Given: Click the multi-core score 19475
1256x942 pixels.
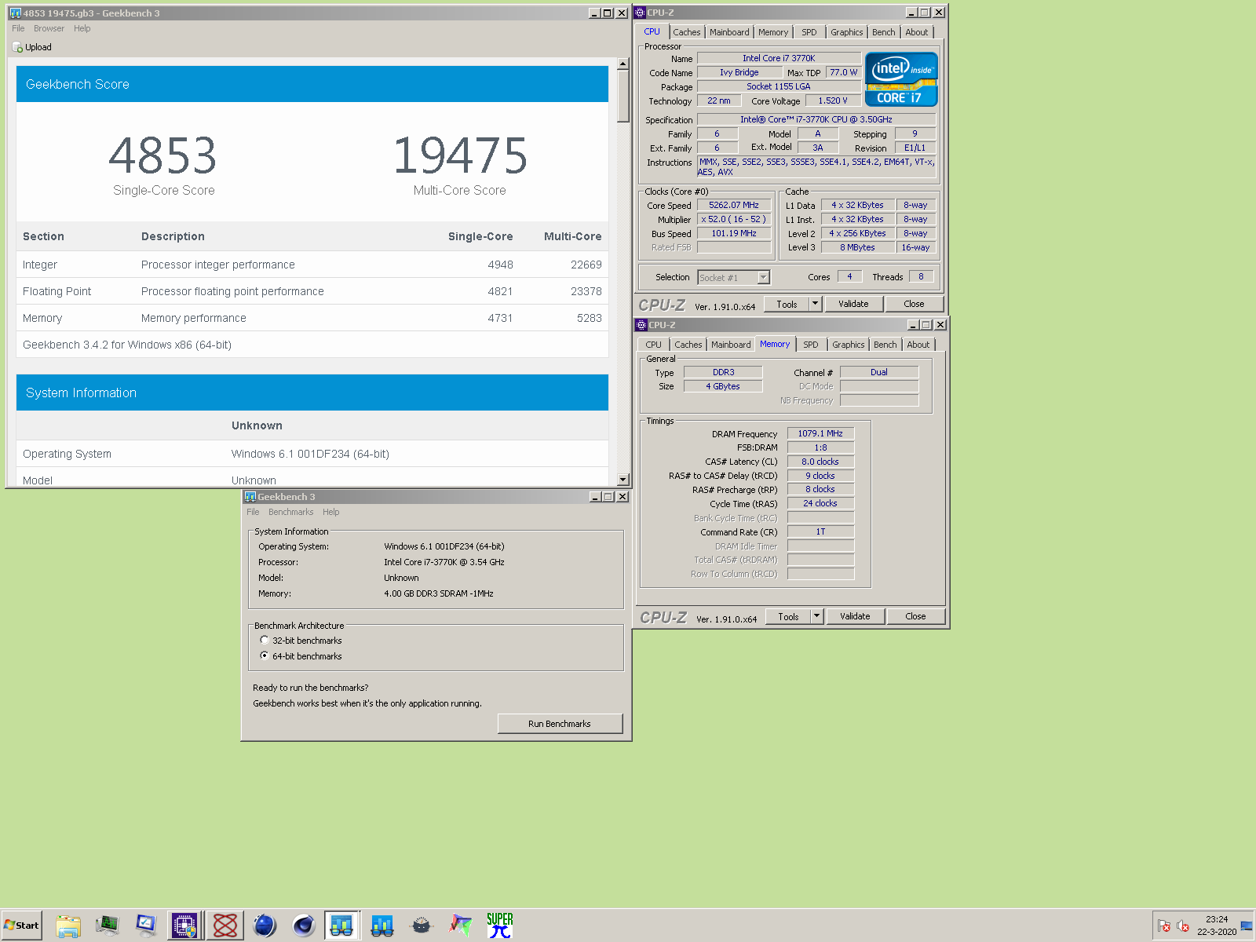Looking at the screenshot, I should (460, 155).
